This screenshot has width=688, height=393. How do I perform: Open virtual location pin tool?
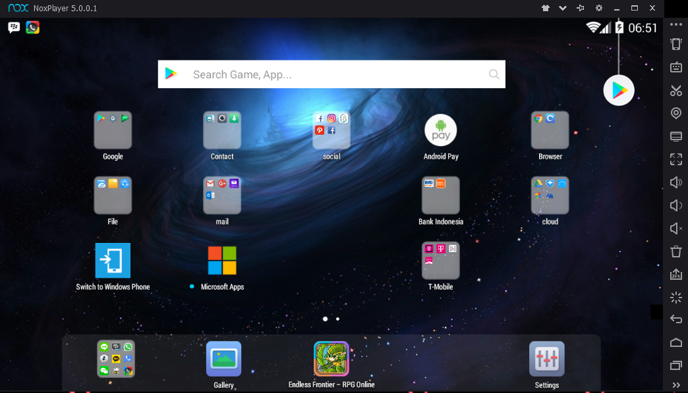pyautogui.click(x=676, y=113)
